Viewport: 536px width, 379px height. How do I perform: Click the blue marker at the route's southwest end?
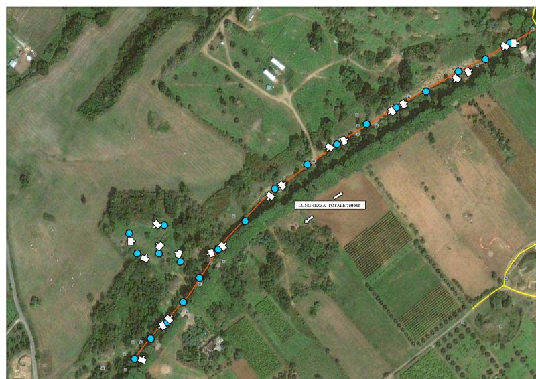[x=135, y=359]
